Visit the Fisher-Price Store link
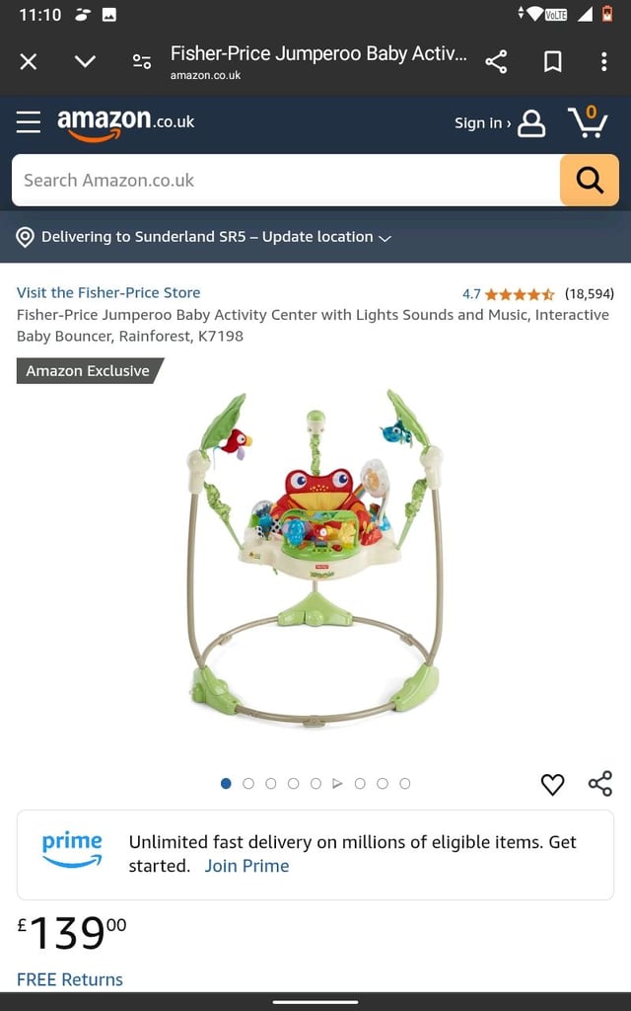 click(x=108, y=292)
